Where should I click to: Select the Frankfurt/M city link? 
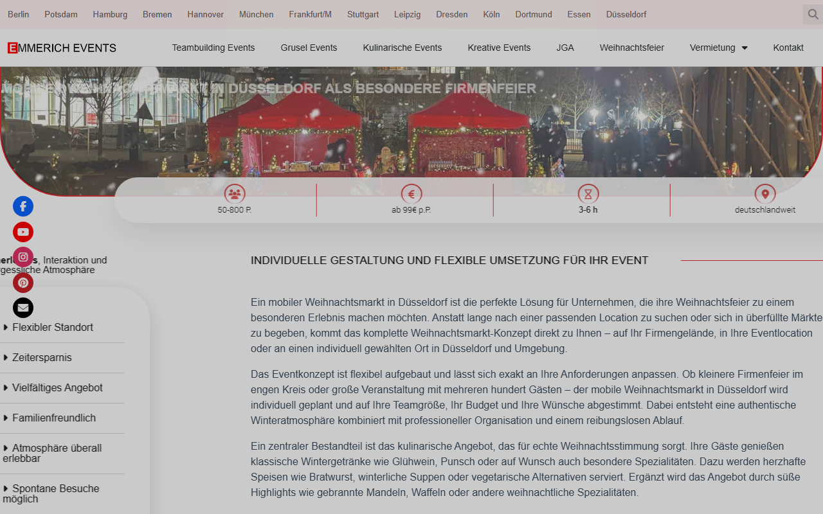pyautogui.click(x=311, y=14)
